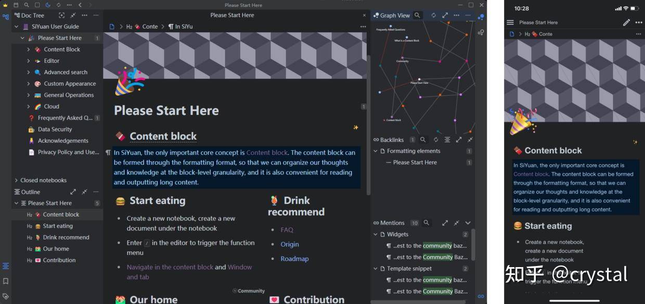Click Contribution heading in Outline
This screenshot has width=645, height=304.
59,260
